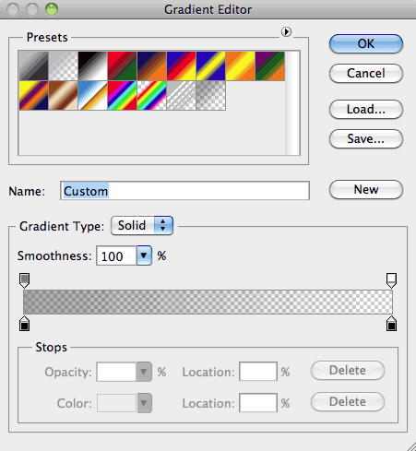Select the left opacity stop above the bar
Screen dimensions: 416x451
click(25, 280)
